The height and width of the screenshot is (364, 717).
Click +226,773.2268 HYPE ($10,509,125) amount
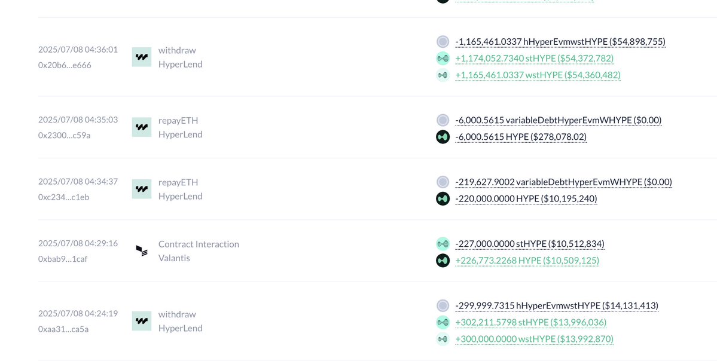pyautogui.click(x=527, y=260)
